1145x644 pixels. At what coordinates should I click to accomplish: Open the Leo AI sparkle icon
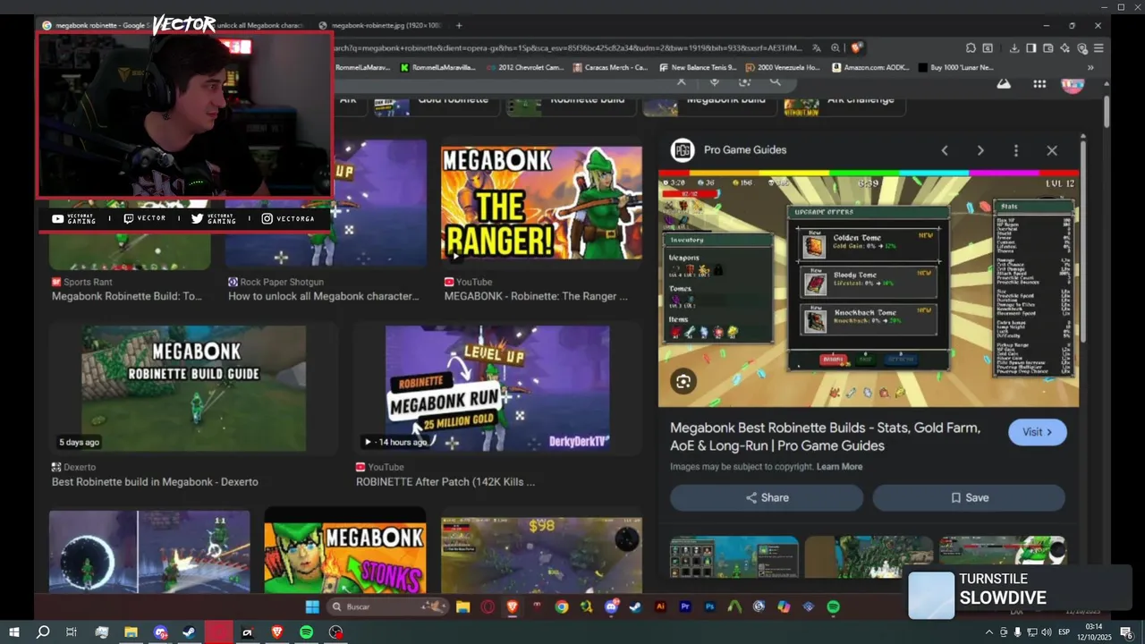click(x=1065, y=48)
